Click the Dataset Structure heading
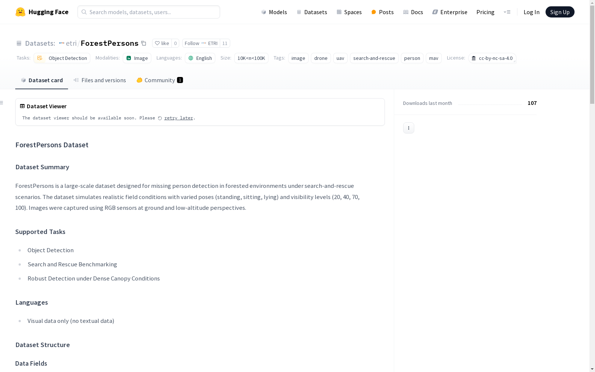The width and height of the screenshot is (595, 372). [43, 345]
